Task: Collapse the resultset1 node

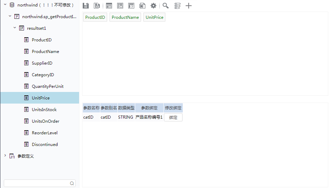Action: coord(15,28)
